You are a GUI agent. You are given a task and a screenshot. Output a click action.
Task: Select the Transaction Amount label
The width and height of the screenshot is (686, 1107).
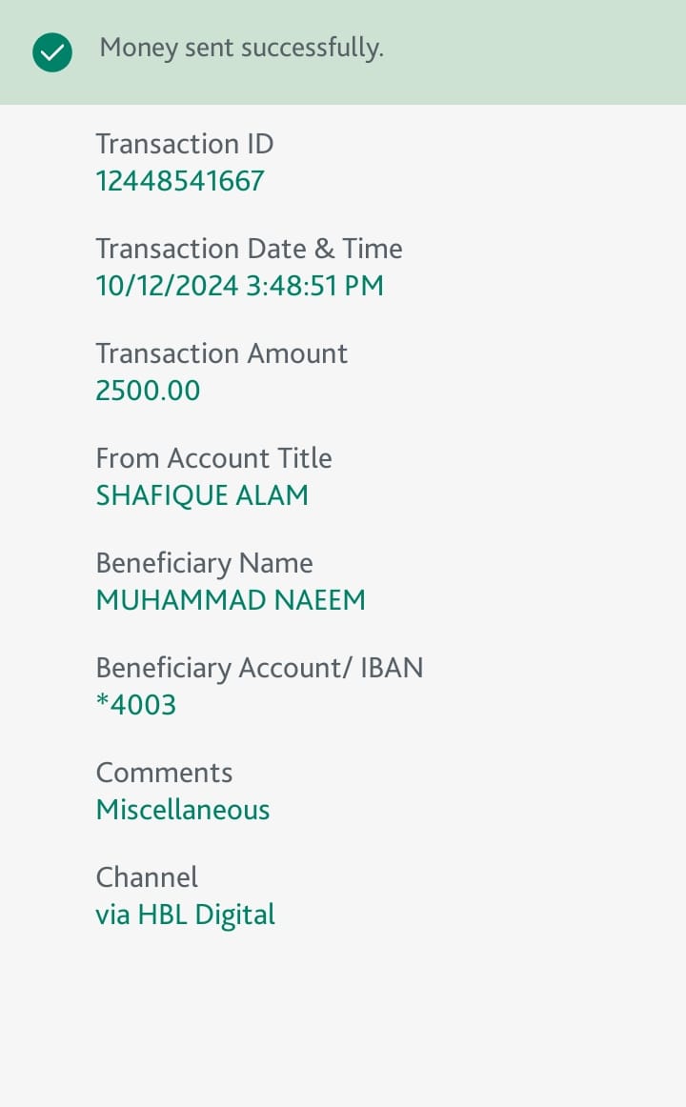pyautogui.click(x=221, y=353)
